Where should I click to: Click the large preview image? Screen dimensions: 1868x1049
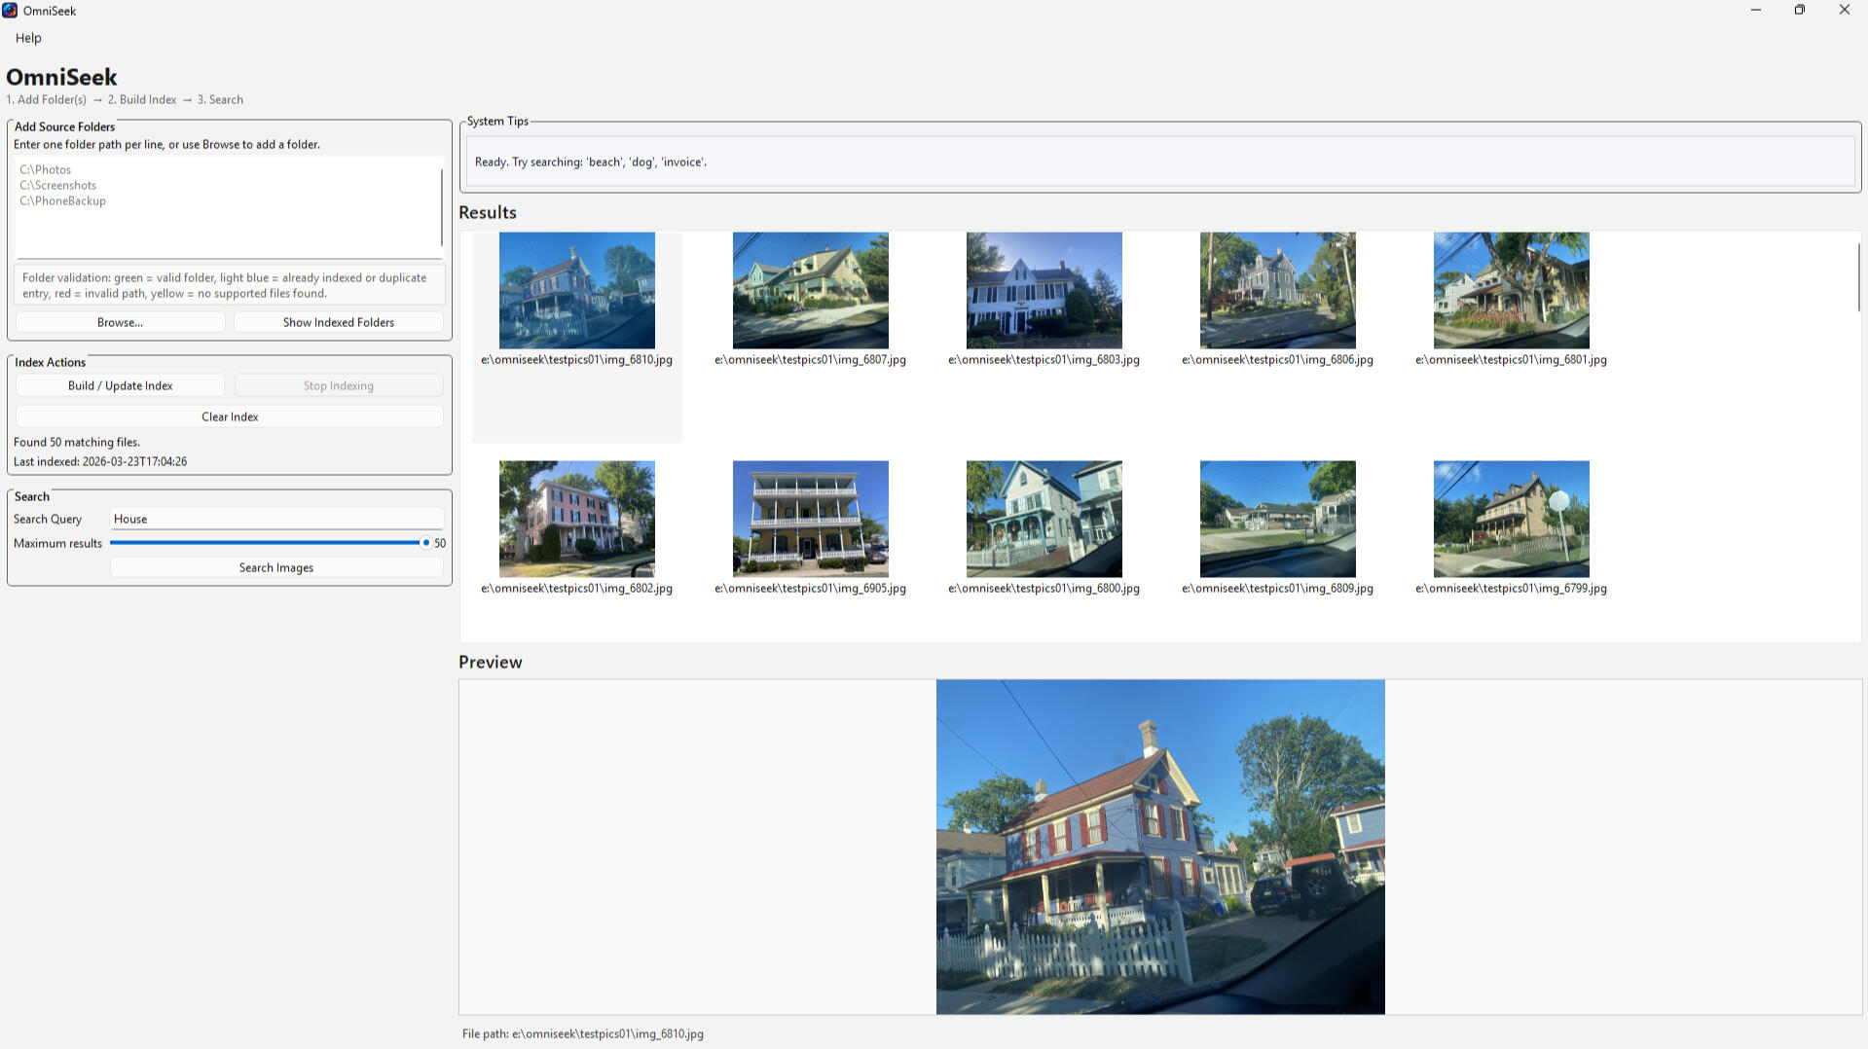point(1159,847)
